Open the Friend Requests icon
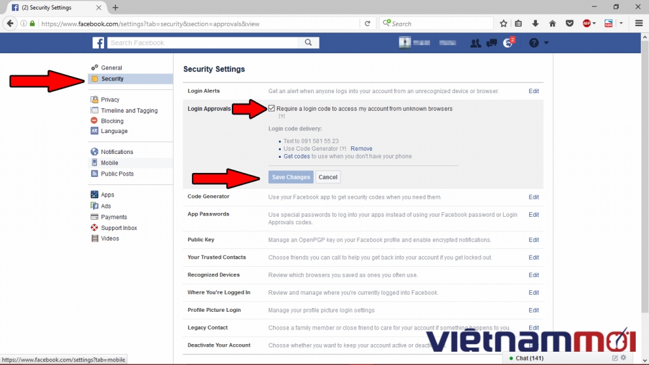Viewport: 649px width, 365px height. pyautogui.click(x=475, y=42)
